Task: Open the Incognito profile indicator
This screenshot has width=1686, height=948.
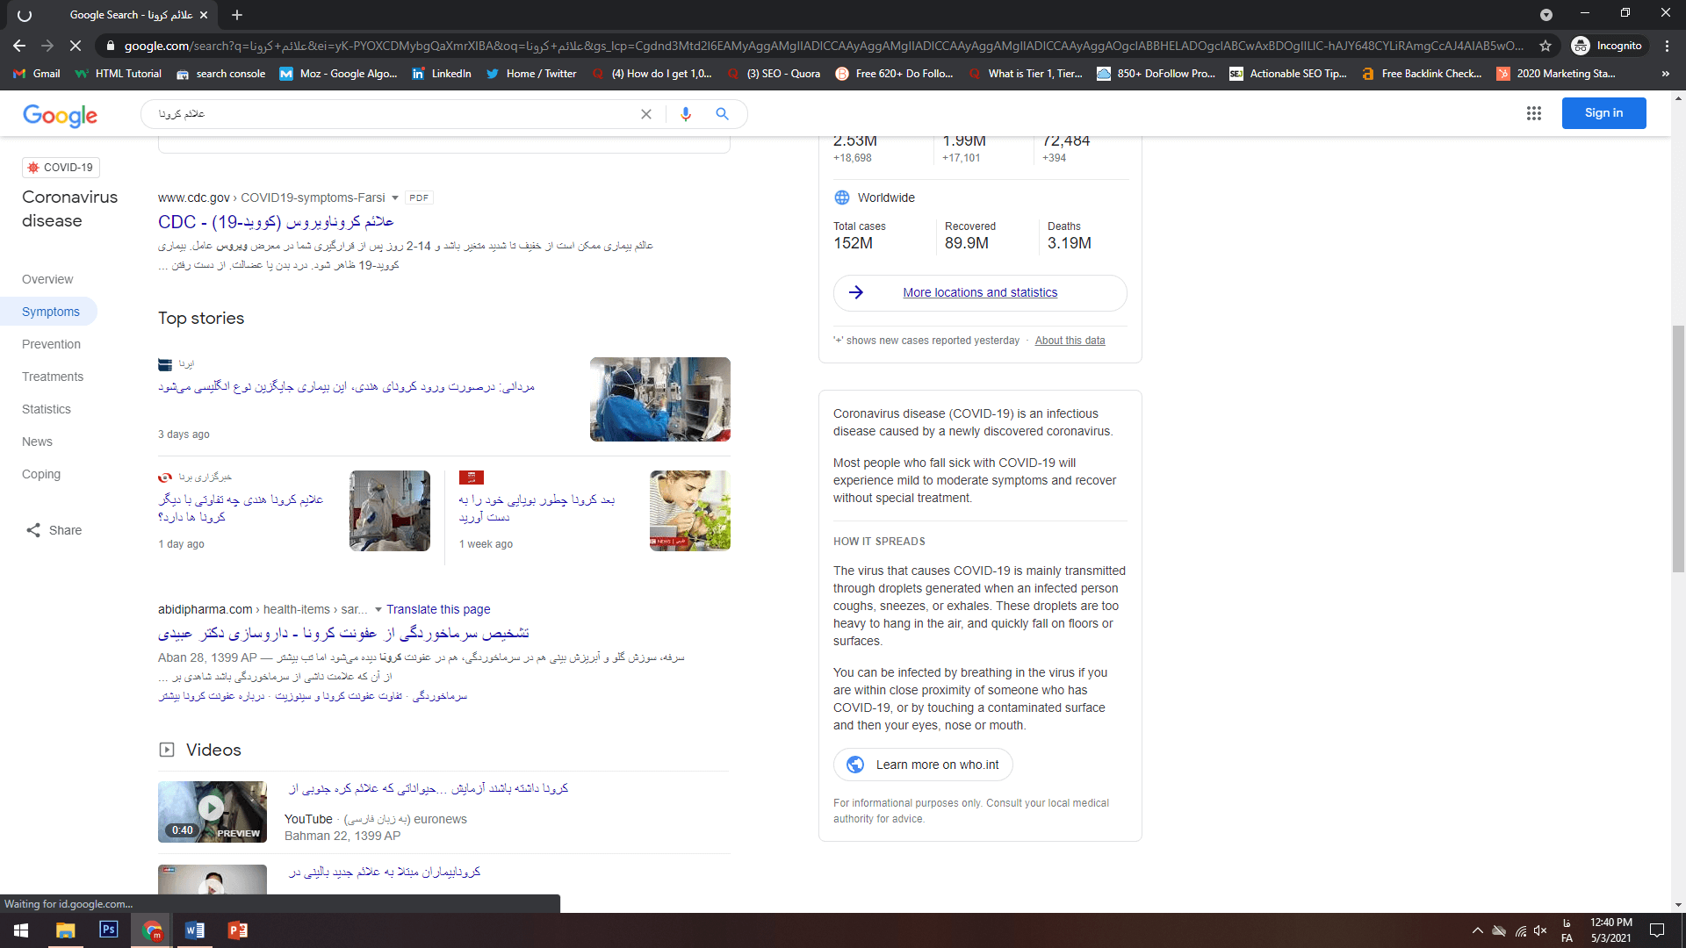Action: 1607,46
